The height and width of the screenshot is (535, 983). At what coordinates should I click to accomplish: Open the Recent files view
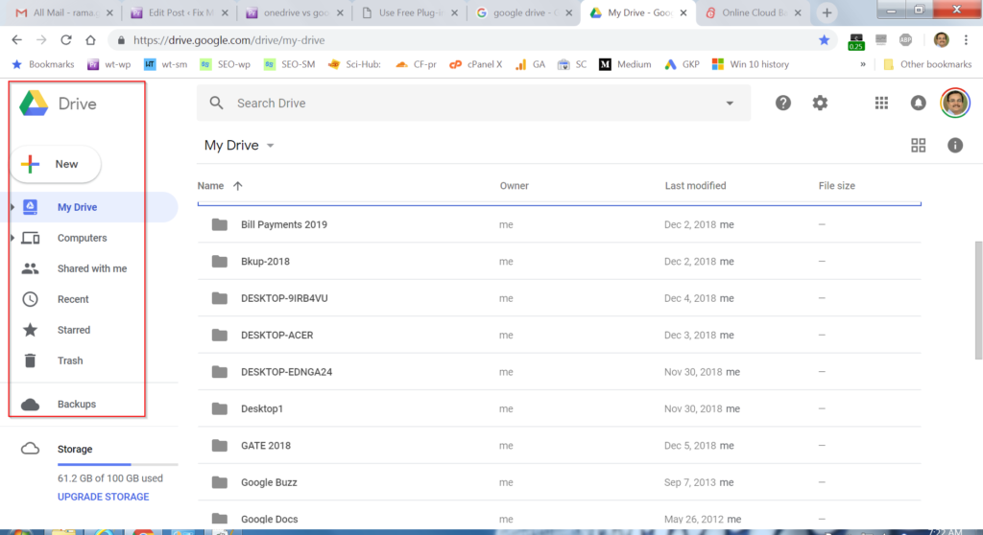click(73, 299)
